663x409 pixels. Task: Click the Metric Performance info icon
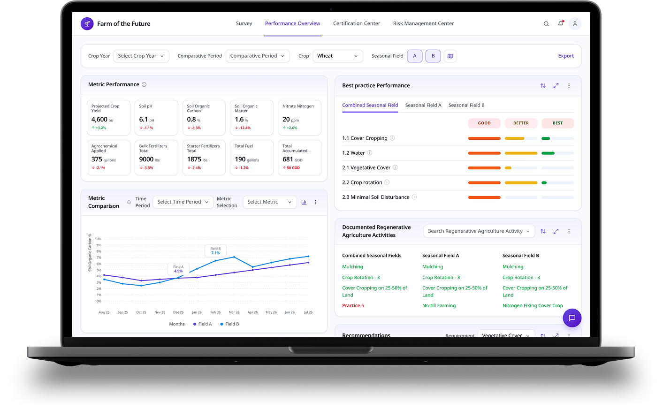pyautogui.click(x=144, y=84)
